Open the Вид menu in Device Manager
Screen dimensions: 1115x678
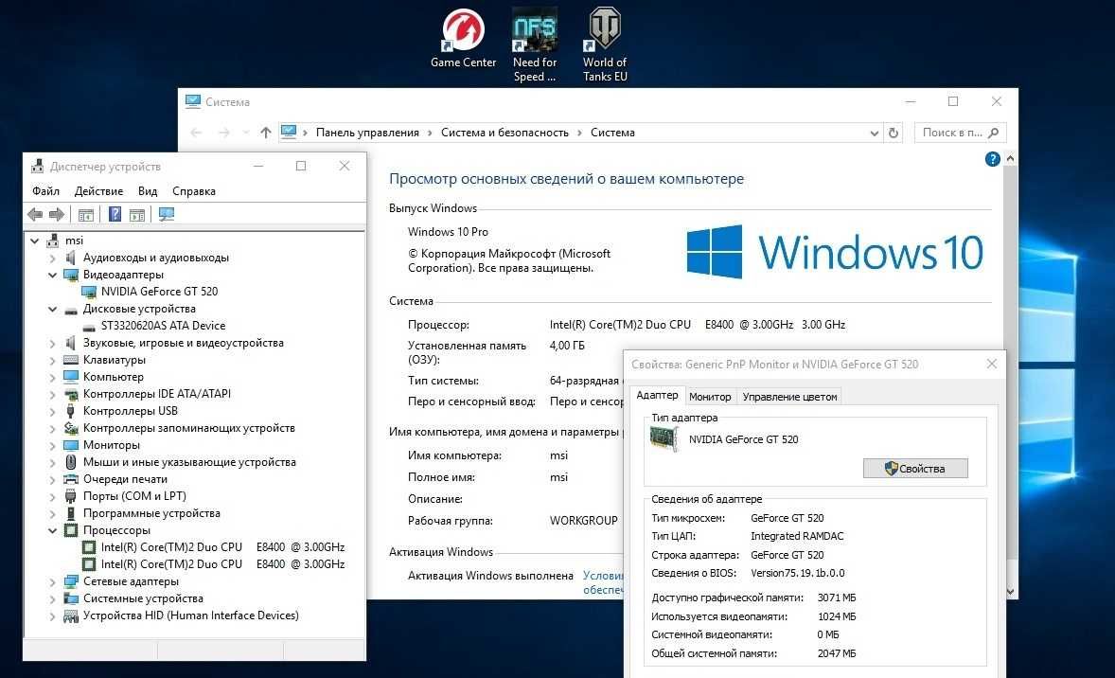tap(148, 191)
